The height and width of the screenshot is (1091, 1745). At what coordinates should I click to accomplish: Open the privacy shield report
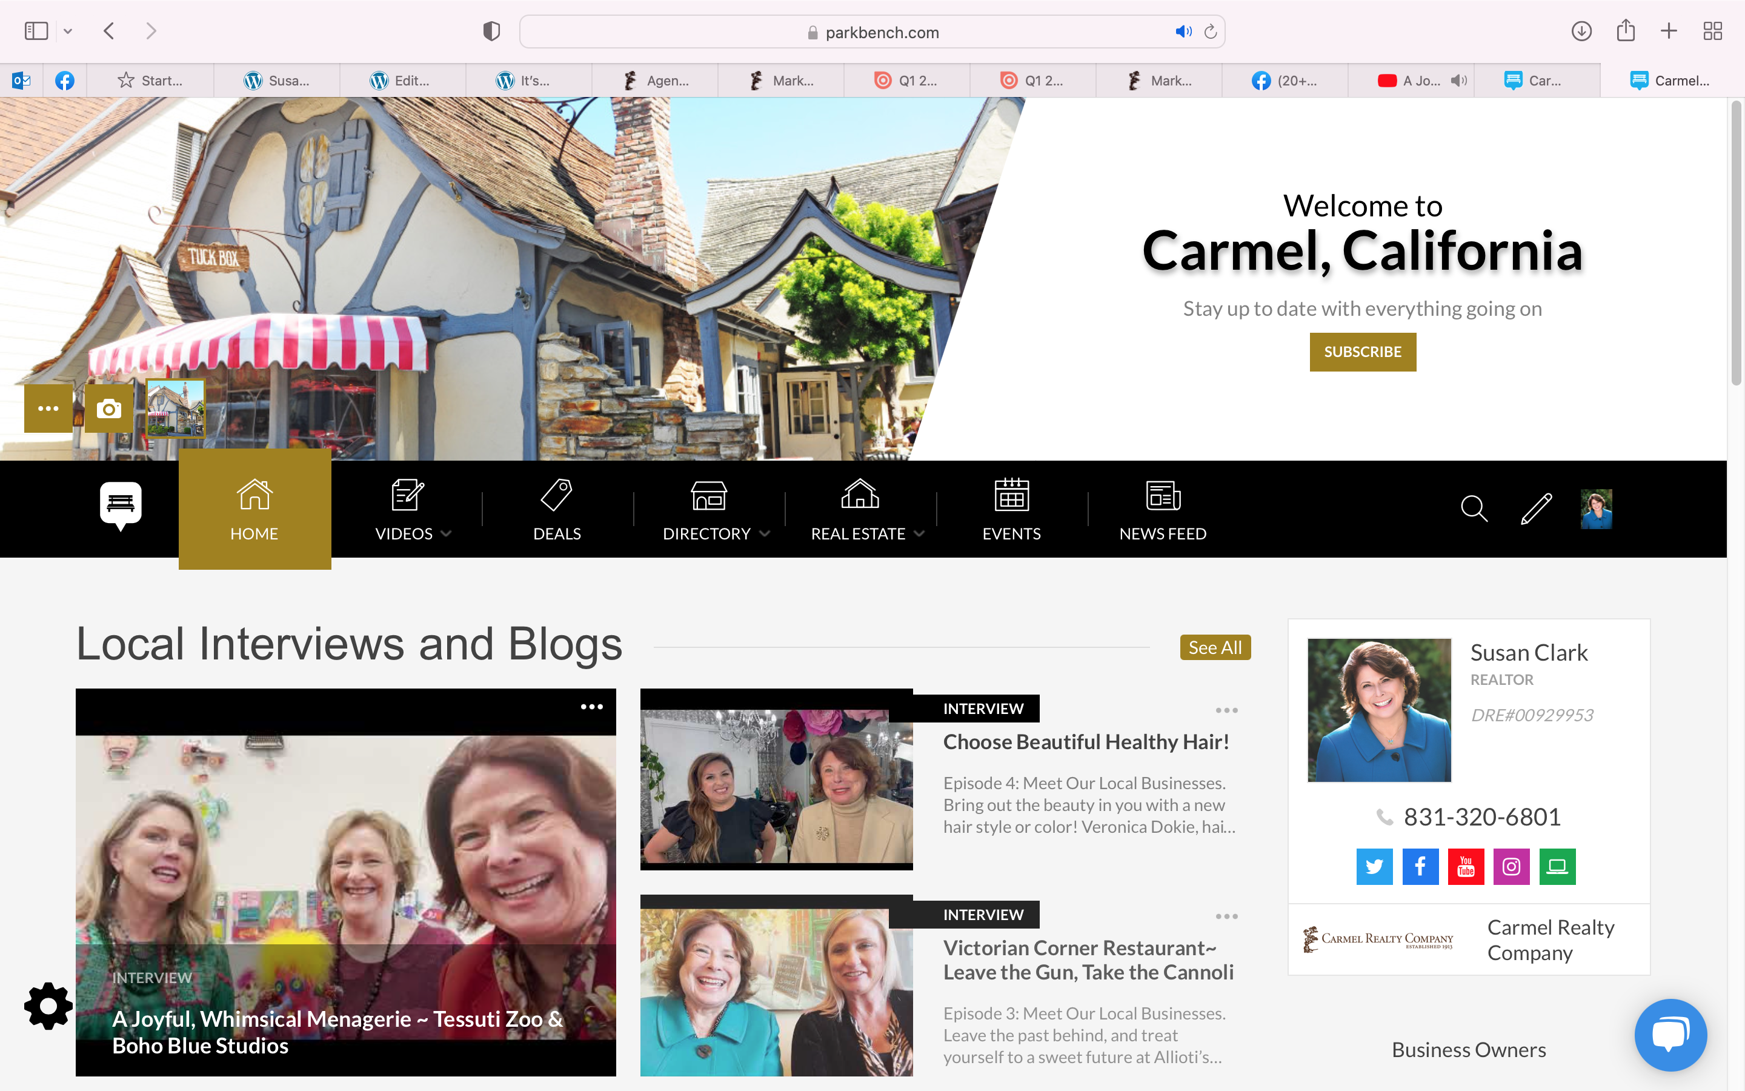click(x=491, y=31)
